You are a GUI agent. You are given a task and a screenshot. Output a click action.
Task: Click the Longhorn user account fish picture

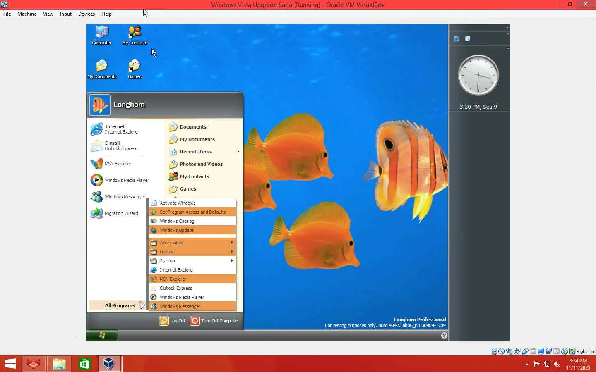100,105
